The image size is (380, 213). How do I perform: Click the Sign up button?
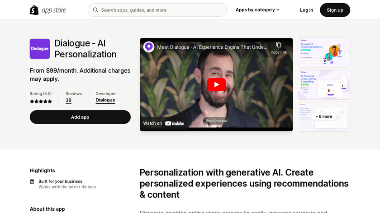pyautogui.click(x=335, y=10)
